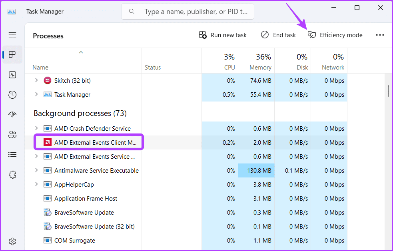Viewport: 393px width, 251px height.
Task: Expand the AppHelperCap process
Action: (x=37, y=184)
